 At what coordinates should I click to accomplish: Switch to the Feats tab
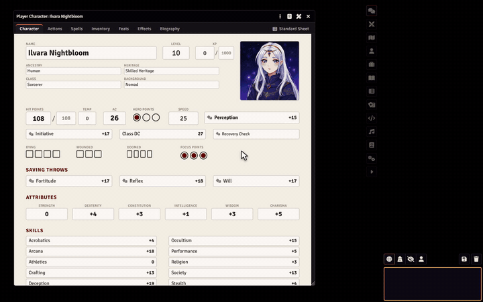[x=123, y=29]
